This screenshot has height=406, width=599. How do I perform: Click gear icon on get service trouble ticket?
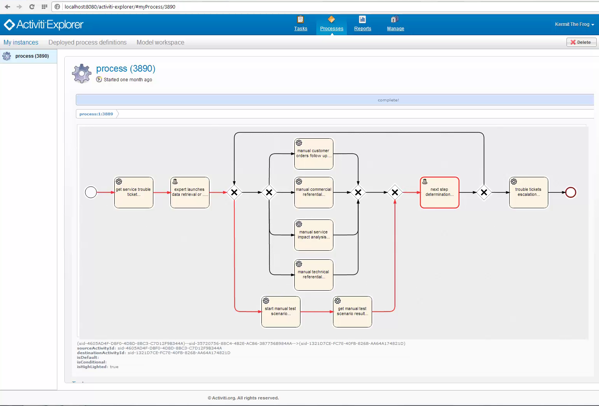click(119, 182)
